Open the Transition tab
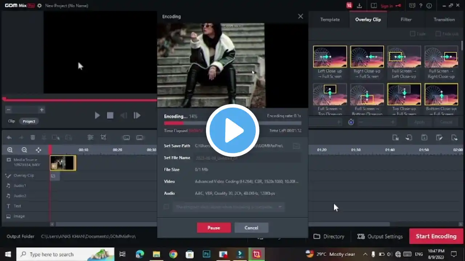This screenshot has width=465, height=261. click(444, 20)
